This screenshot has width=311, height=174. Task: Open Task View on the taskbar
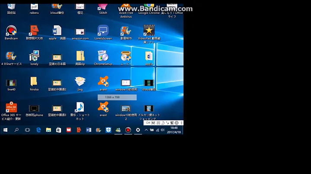click(x=27, y=130)
